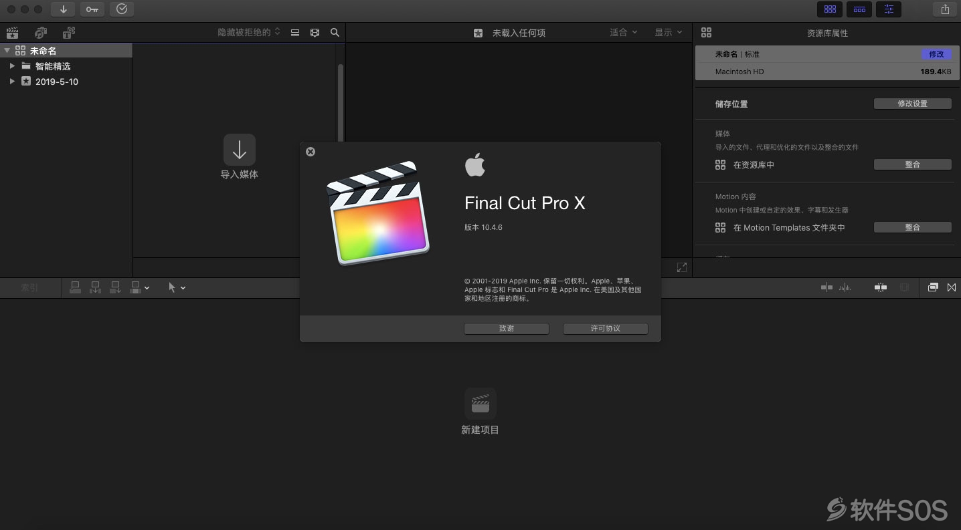The height and width of the screenshot is (530, 961).
Task: Open the keyword editor key button
Action: point(92,9)
